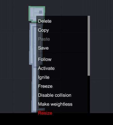Image resolution: width=113 pixels, height=125 pixels.
Task: Click the greyed-out Paste option
Action: point(44,39)
